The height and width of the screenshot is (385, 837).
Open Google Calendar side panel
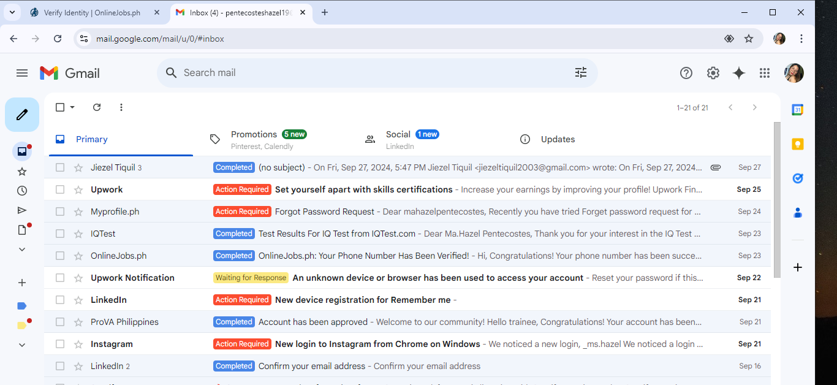click(797, 110)
